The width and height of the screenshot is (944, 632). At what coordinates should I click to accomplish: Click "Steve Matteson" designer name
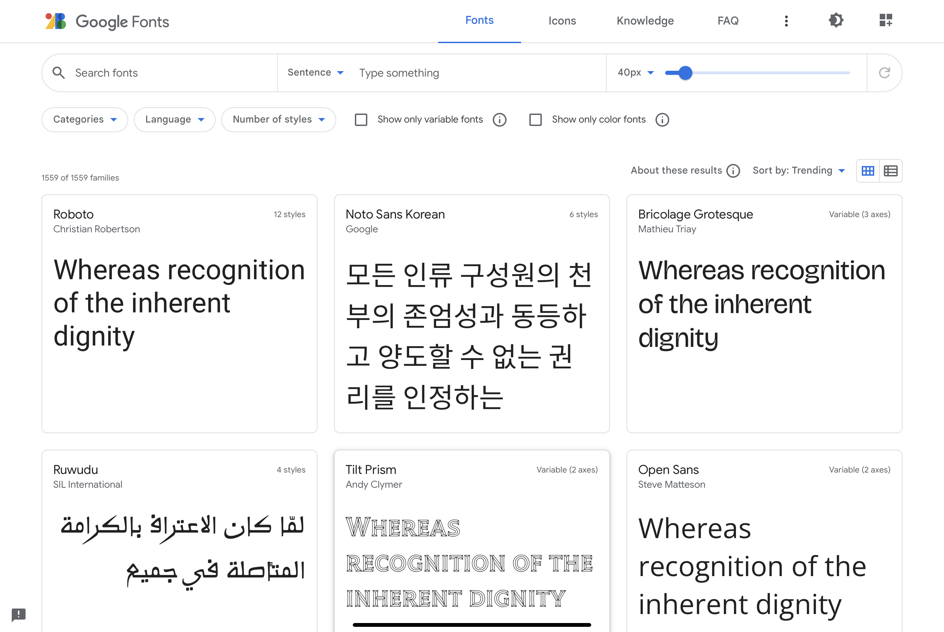pyautogui.click(x=671, y=485)
